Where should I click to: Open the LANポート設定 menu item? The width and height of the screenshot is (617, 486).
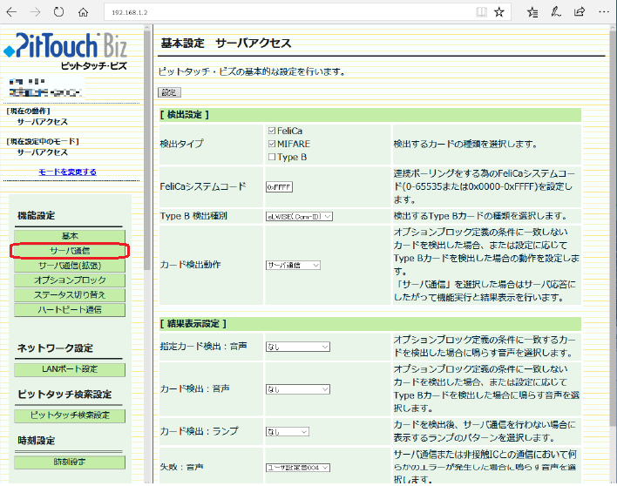coord(70,369)
